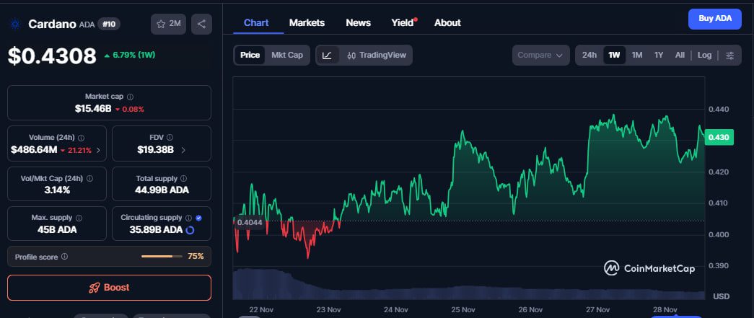Expand the Volume (24h) details chevron
This screenshot has width=754, height=318.
(99, 150)
